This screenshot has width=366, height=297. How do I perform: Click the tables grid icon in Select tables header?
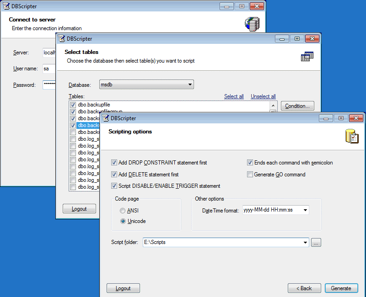tap(307, 56)
